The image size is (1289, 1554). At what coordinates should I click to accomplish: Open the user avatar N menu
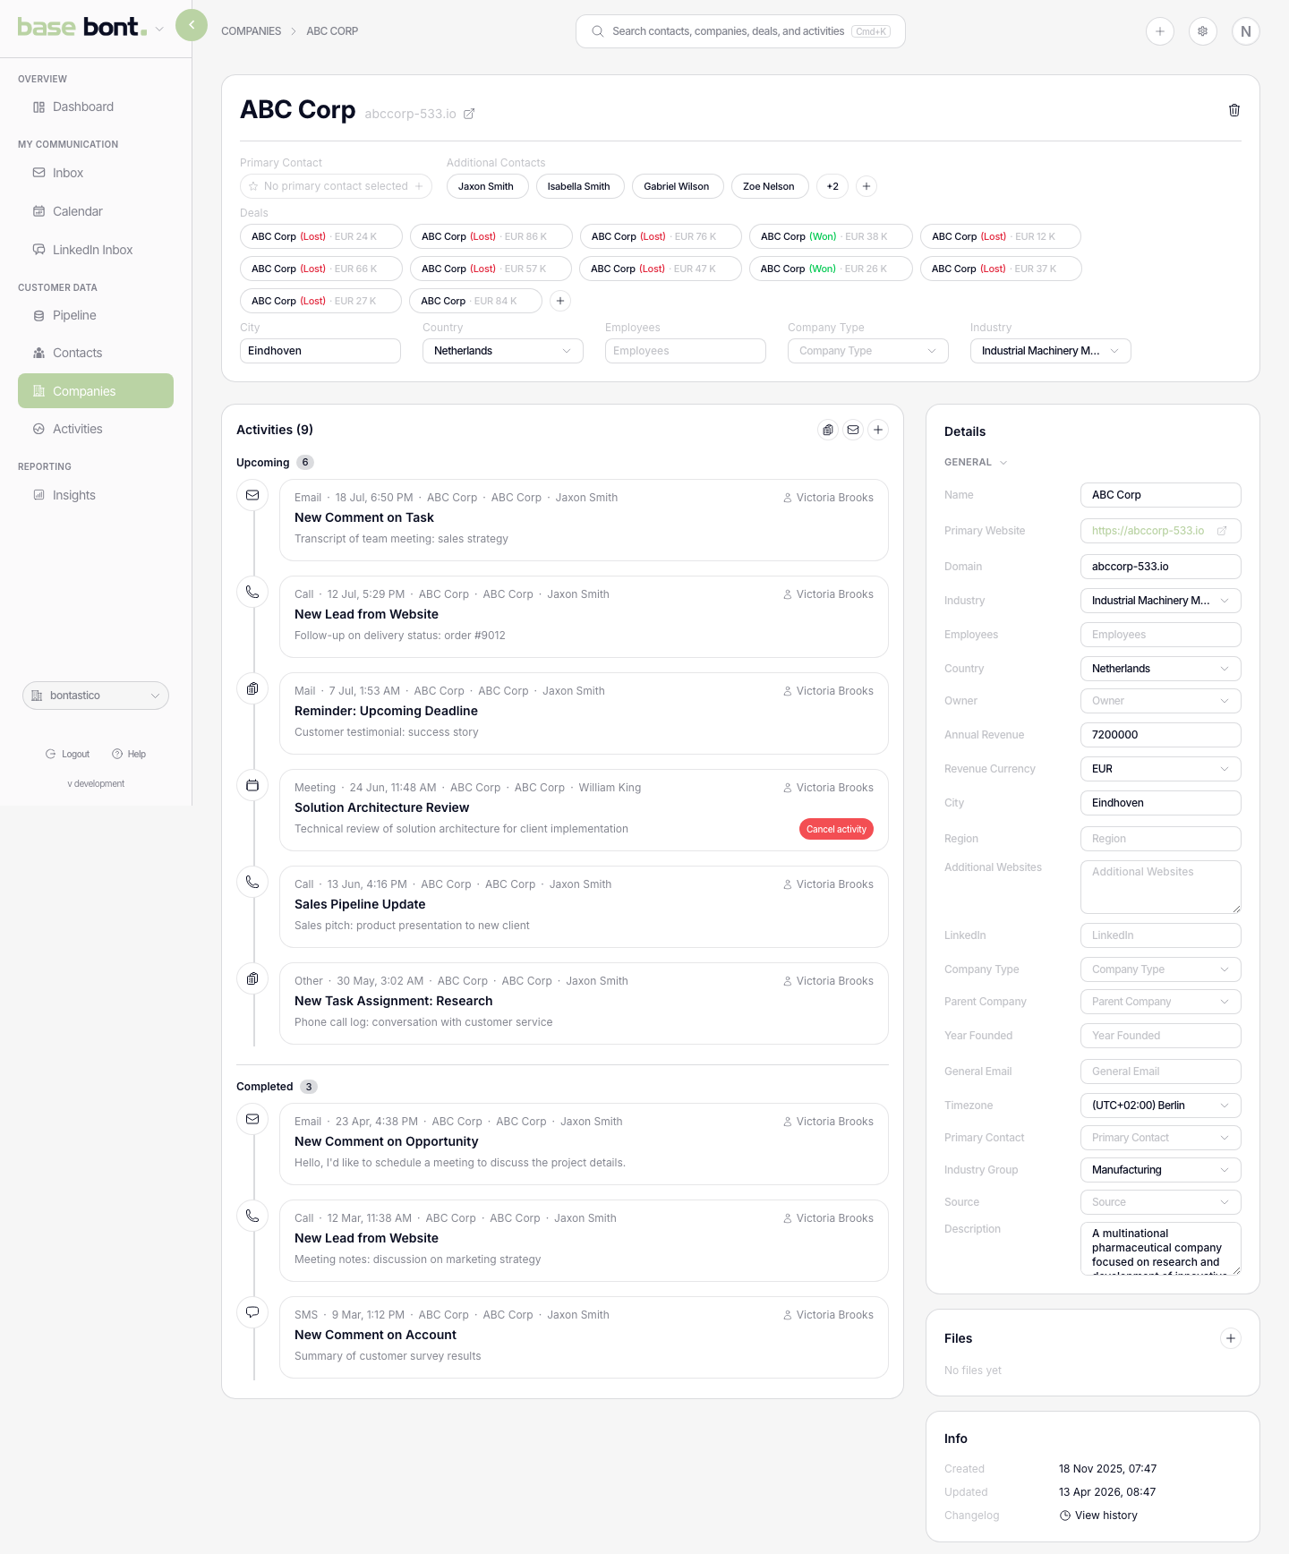(x=1246, y=31)
